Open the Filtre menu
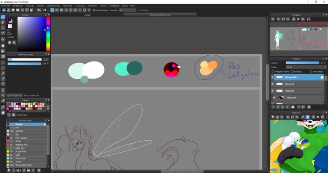Screen dimensions: 328x173 click(40, 6)
